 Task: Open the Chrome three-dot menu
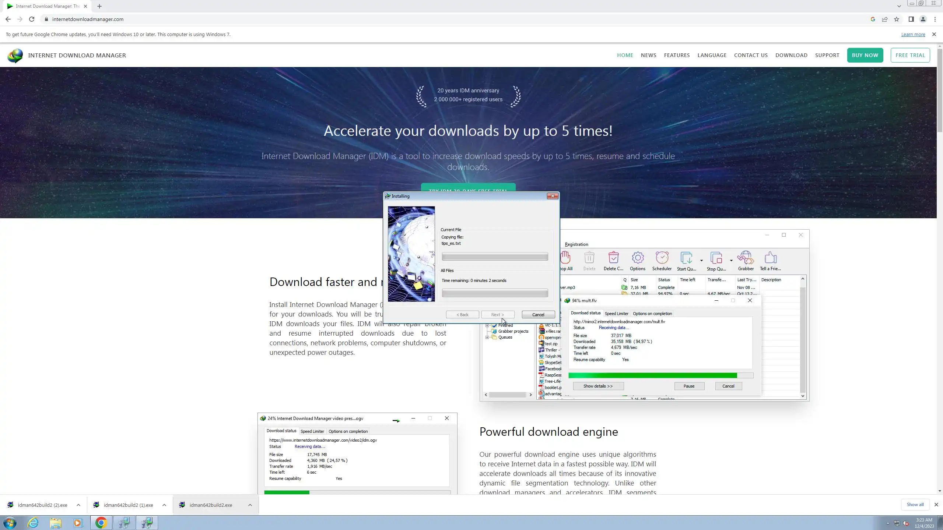(x=935, y=19)
